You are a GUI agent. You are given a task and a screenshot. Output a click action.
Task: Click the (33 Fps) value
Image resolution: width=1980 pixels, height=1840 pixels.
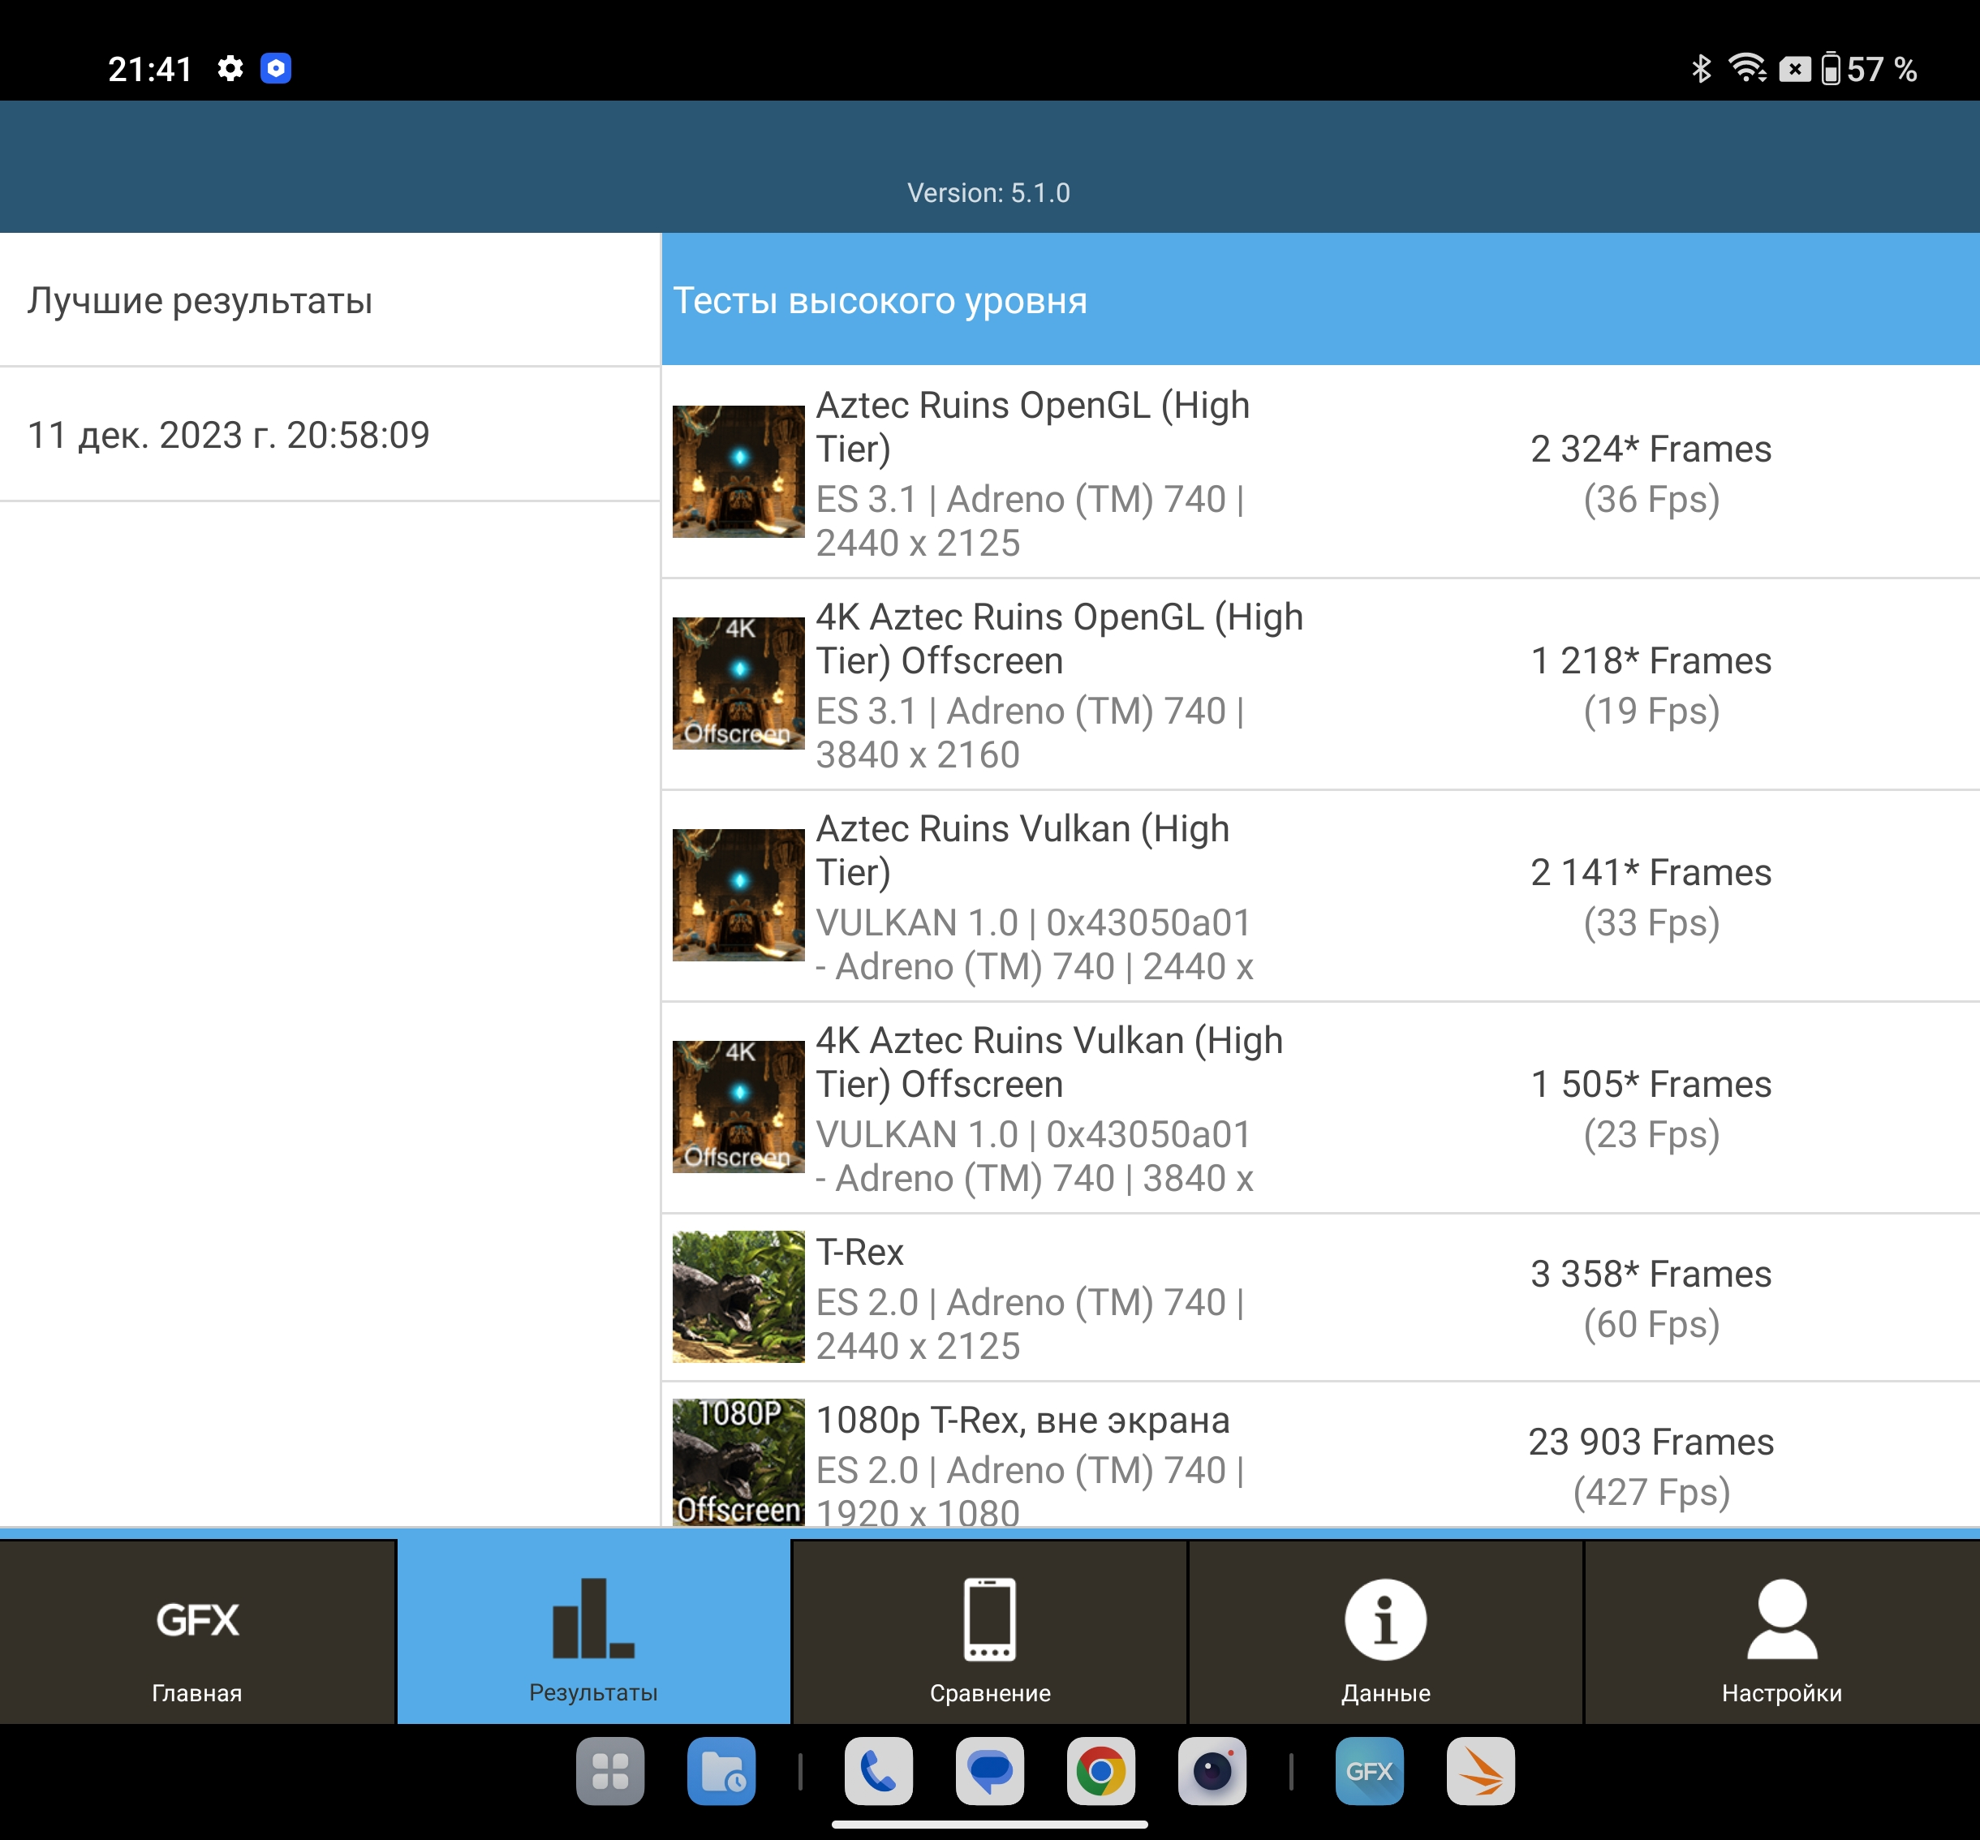click(1651, 923)
